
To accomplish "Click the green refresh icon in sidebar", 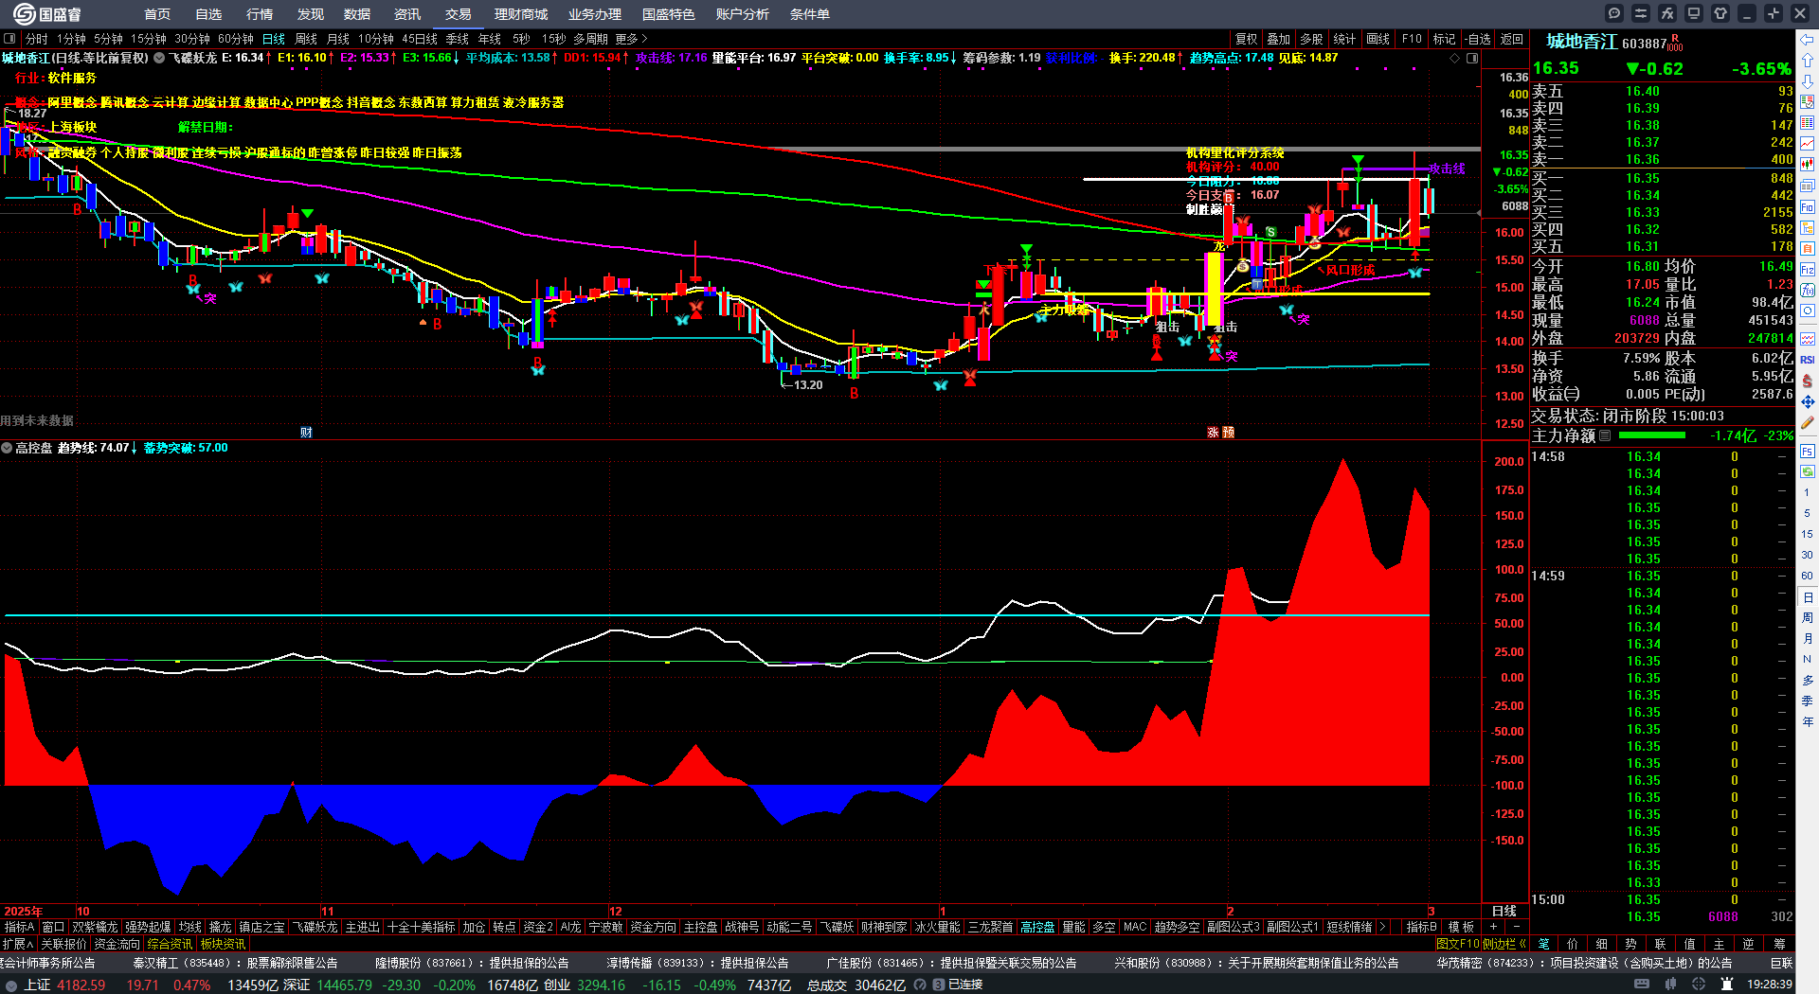I will tap(1808, 471).
